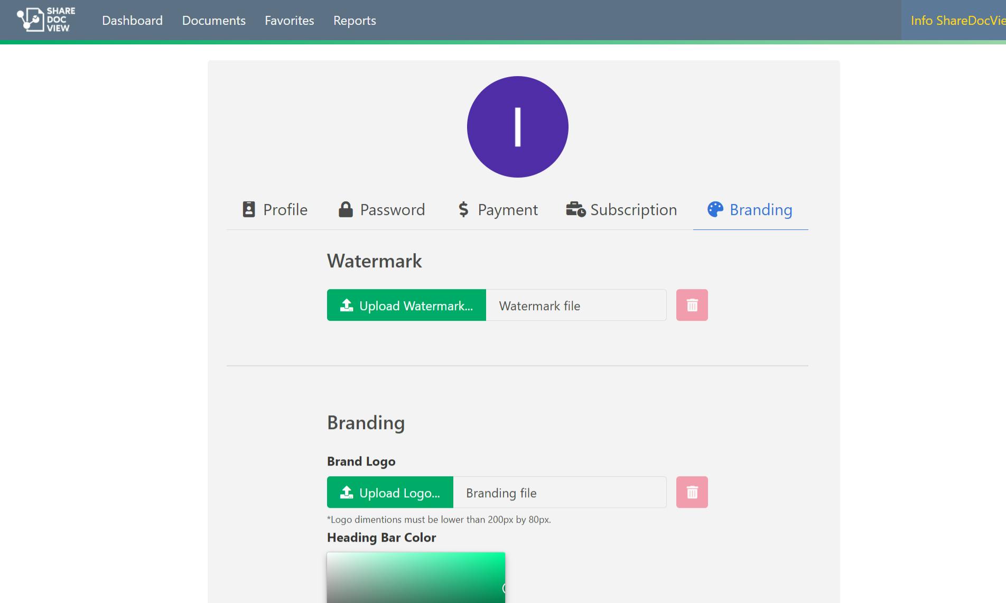This screenshot has width=1006, height=603.
Task: Open Reports from navigation bar
Action: 355,20
